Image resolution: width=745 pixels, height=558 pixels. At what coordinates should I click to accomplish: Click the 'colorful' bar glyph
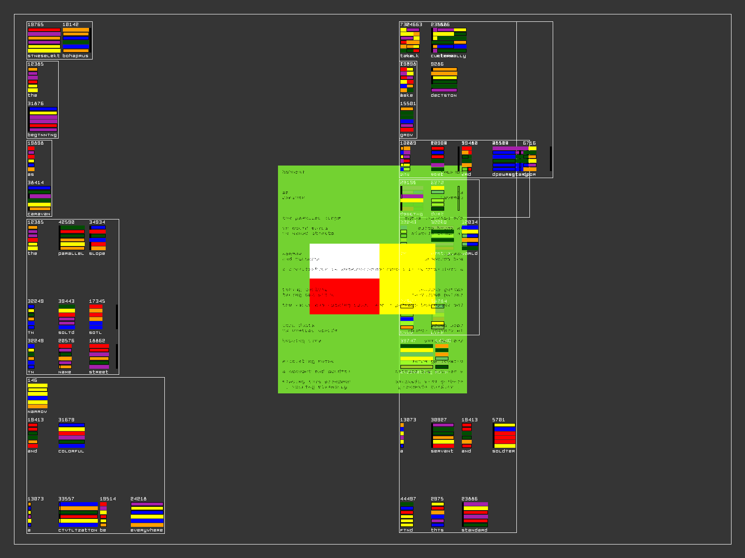point(71,435)
